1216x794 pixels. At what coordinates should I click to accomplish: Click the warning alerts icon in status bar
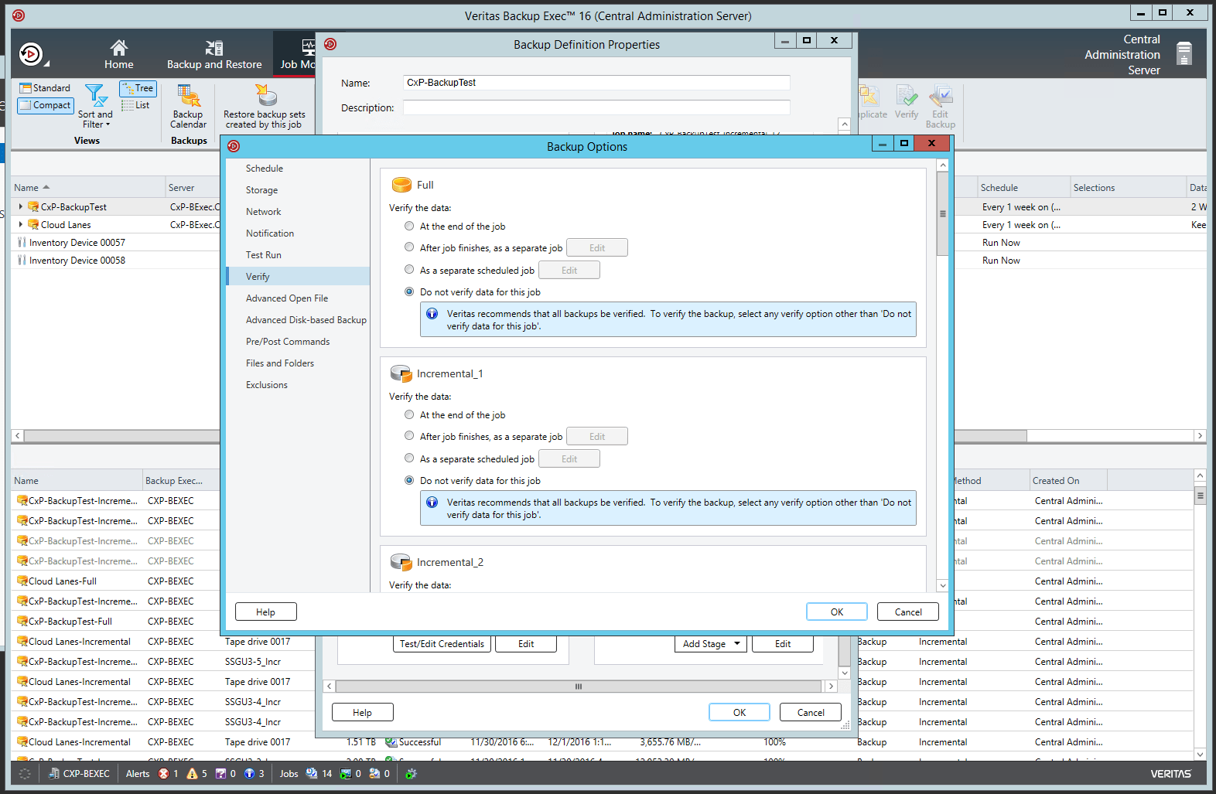(x=192, y=773)
